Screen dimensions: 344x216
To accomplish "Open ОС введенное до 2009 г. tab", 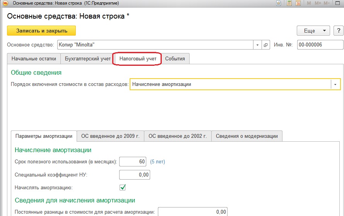I will 110,136.
